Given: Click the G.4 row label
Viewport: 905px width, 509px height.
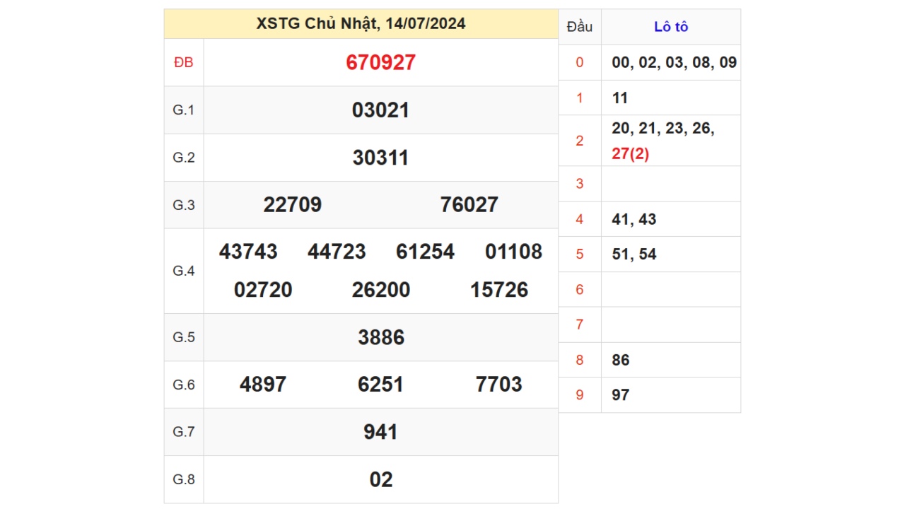Looking at the screenshot, I should coord(184,271).
